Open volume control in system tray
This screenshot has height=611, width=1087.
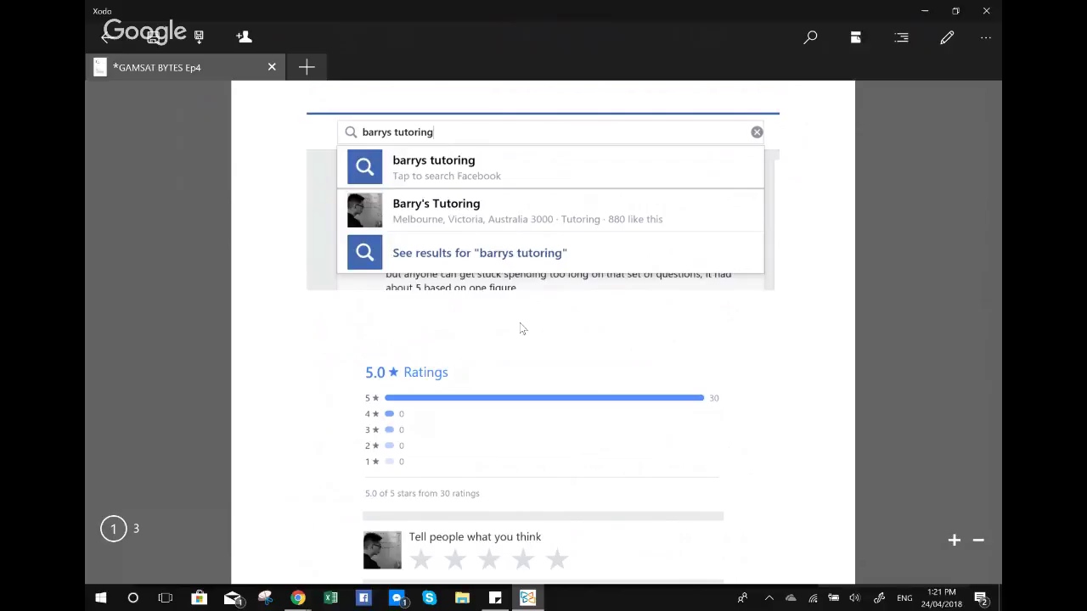click(855, 598)
